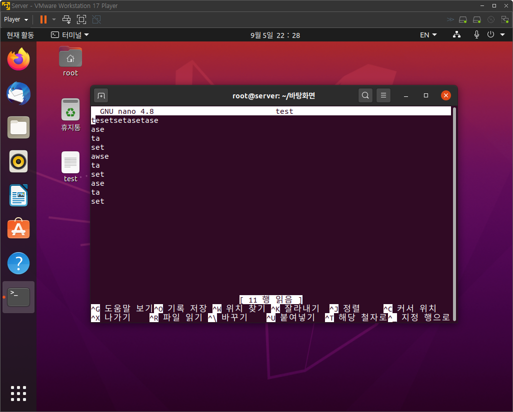Open the Player dropdown menu
The image size is (513, 412).
[x=15, y=19]
